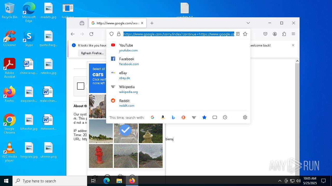Screen dimensions: 332x186
Task: Select the CCleaner desktop icon
Action: click(10, 38)
